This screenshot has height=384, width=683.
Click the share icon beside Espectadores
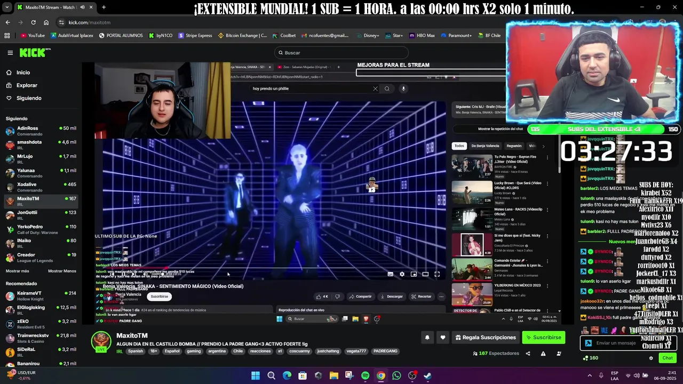[528, 354]
